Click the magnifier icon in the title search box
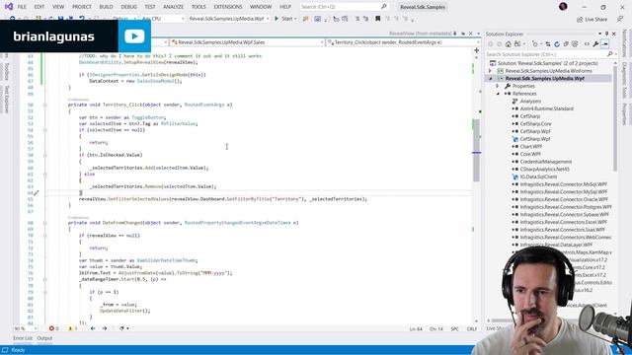The image size is (632, 355). click(384, 7)
